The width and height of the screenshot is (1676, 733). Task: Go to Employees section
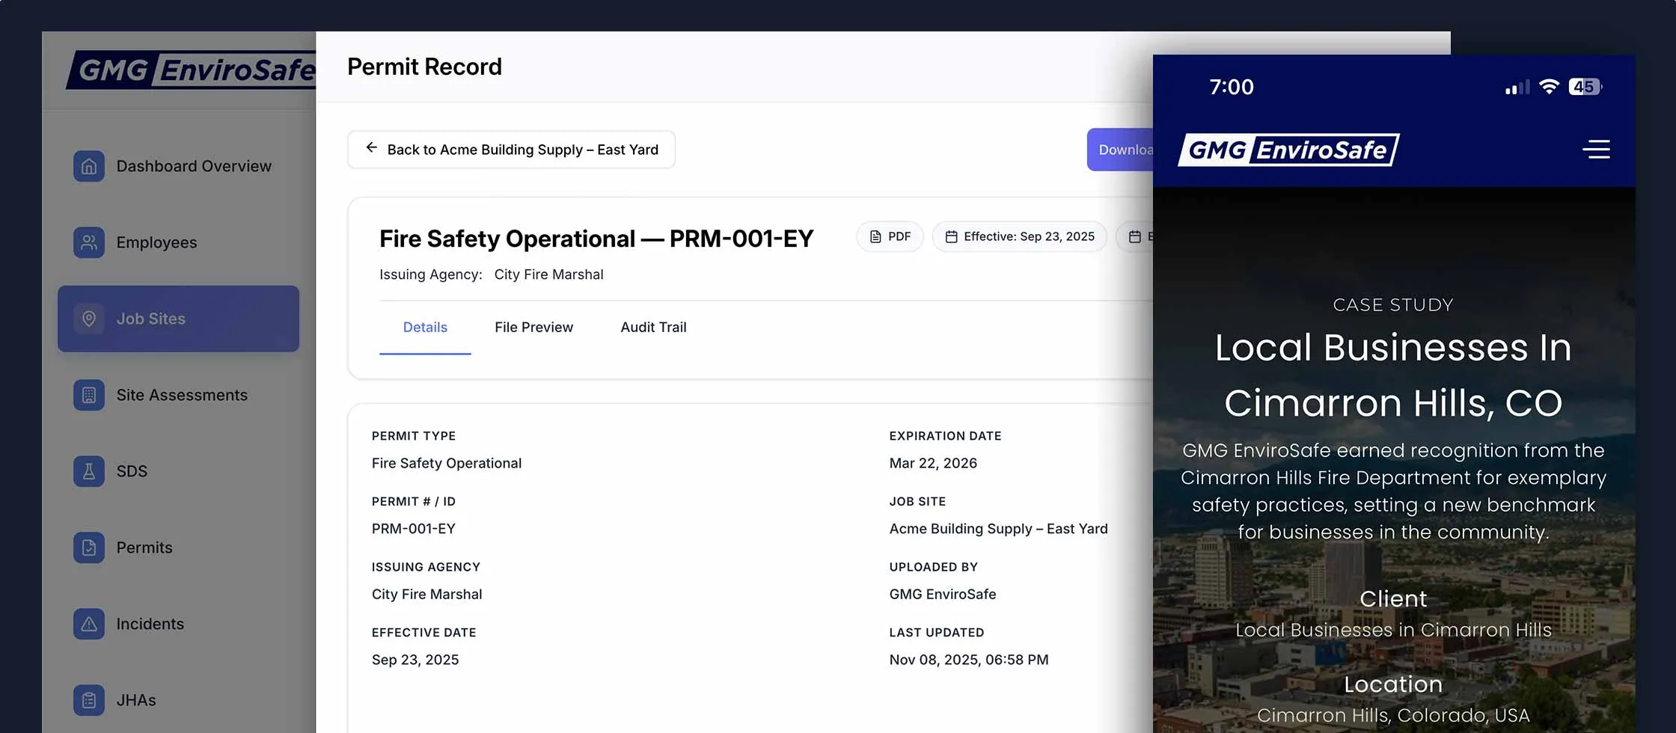[178, 242]
